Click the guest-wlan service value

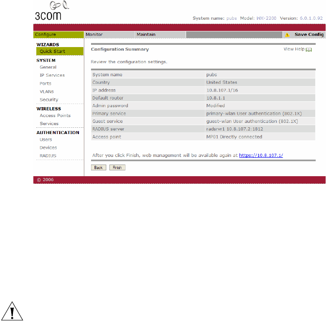252,121
